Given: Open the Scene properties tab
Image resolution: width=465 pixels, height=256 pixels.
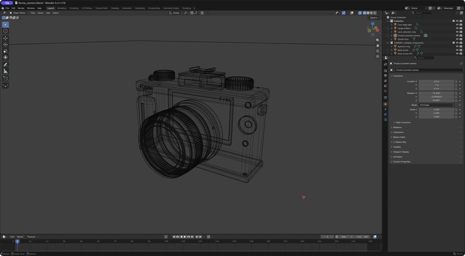Looking at the screenshot, I should click(x=385, y=86).
